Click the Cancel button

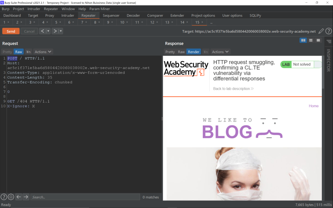pos(29,31)
